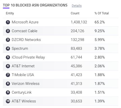The image size is (121, 108).
Task: Click the rank 10 badge icon
Action: pos(8,101)
